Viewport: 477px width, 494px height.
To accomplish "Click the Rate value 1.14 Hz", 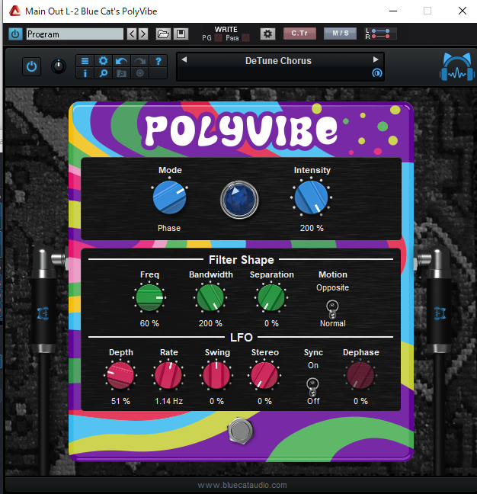I will (168, 401).
